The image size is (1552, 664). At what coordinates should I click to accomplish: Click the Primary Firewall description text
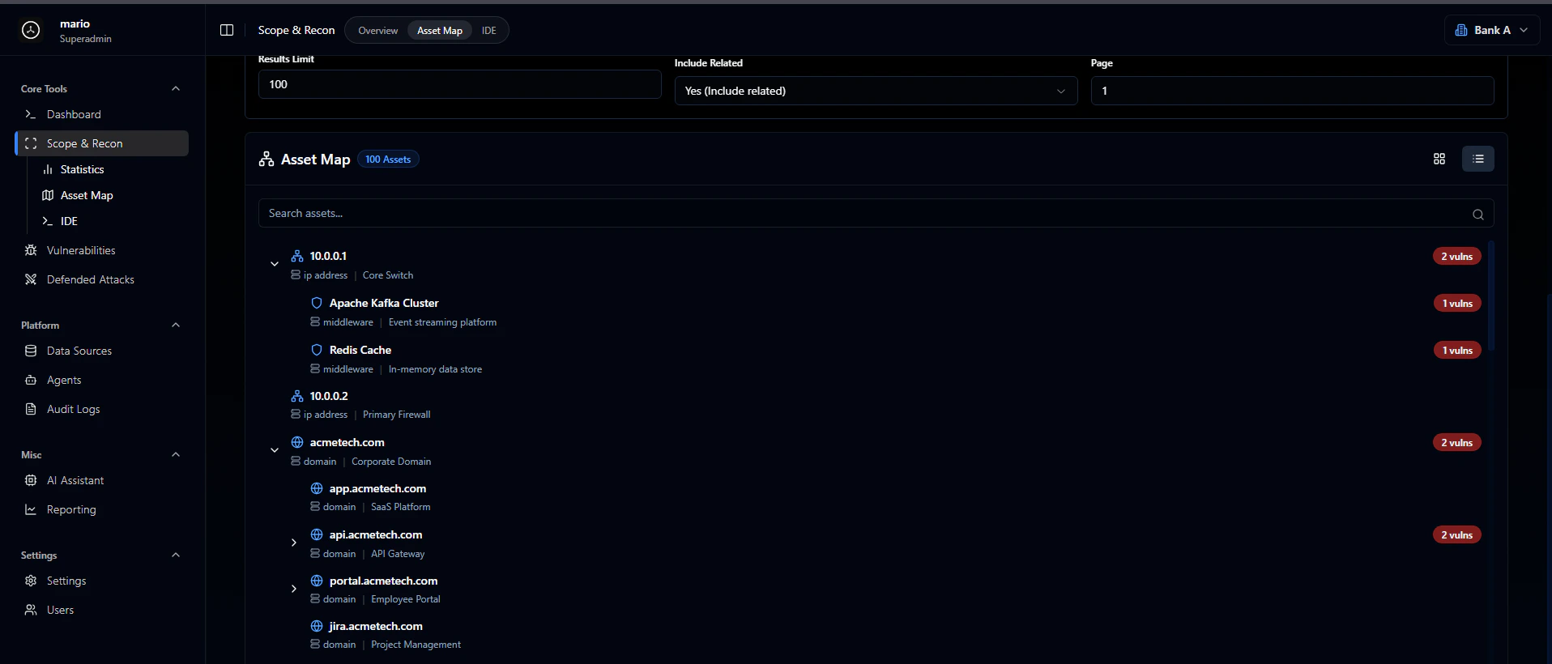pyautogui.click(x=396, y=415)
